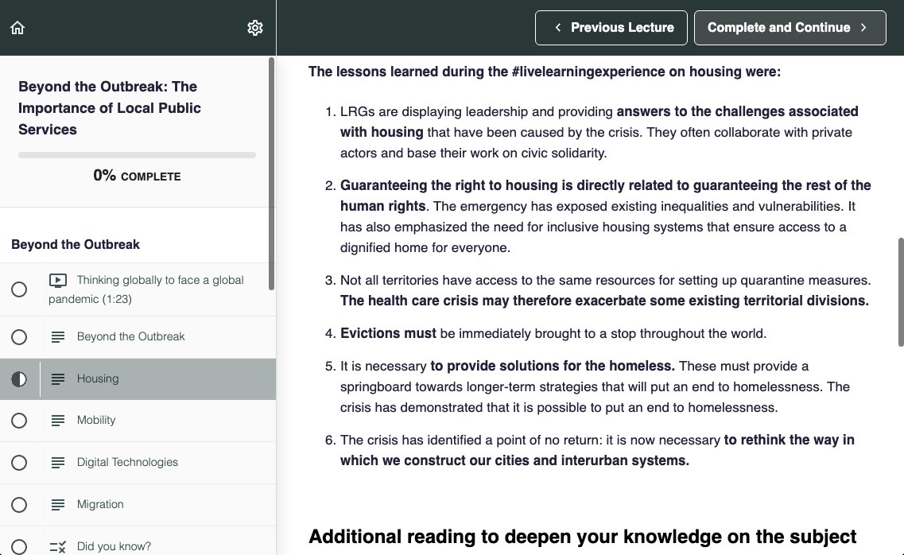The width and height of the screenshot is (904, 555).
Task: Click the text icon beside Migration
Action: 58,505
